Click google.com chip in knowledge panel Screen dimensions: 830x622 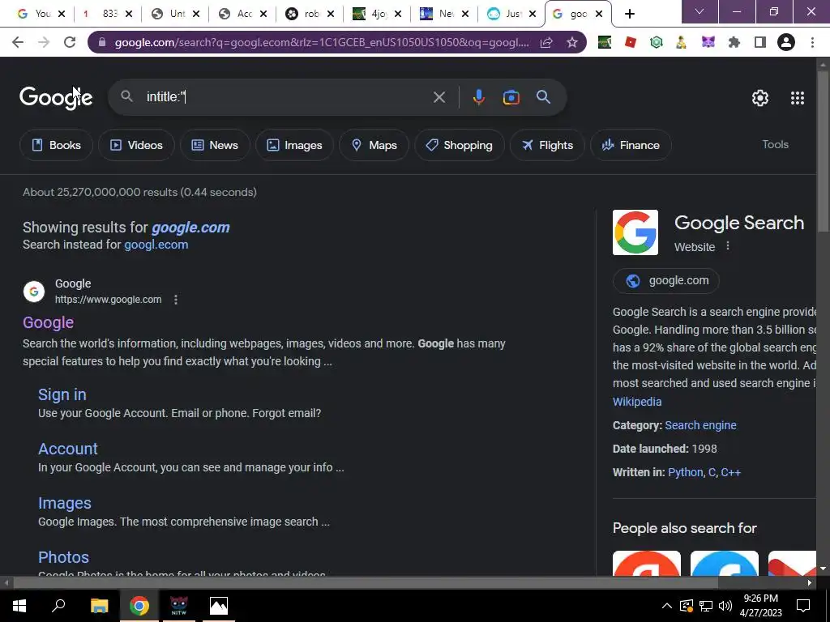coord(666,281)
